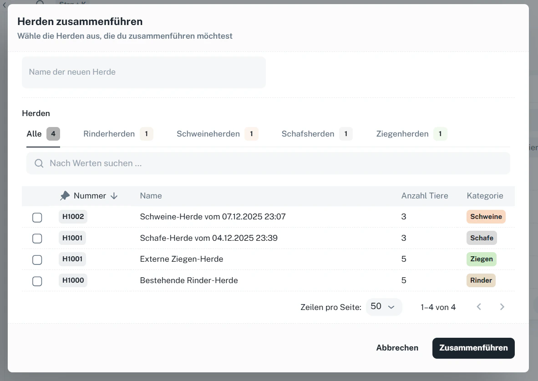Click the previous page chevron in pagination
538x381 pixels.
479,307
